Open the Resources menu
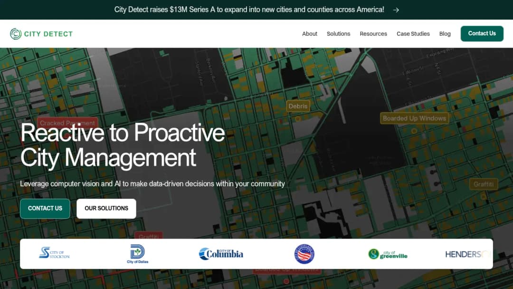 [373, 34]
